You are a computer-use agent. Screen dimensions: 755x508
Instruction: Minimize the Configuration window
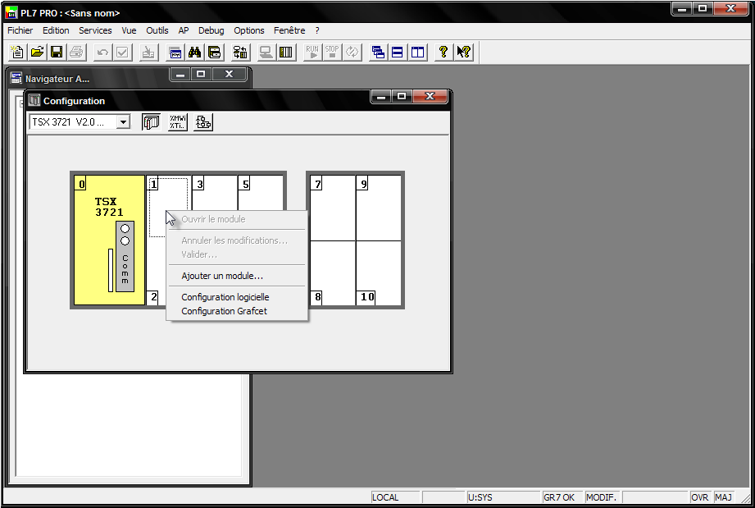pos(381,96)
